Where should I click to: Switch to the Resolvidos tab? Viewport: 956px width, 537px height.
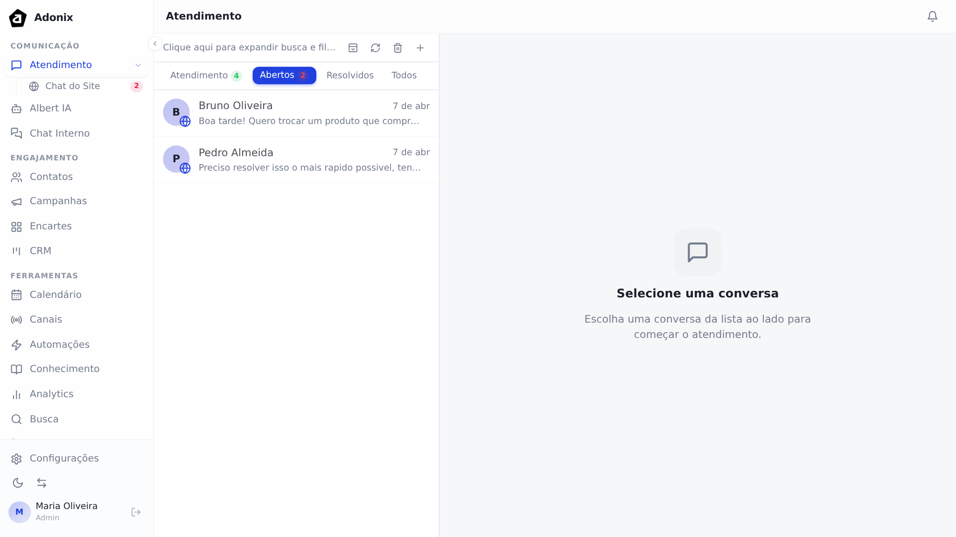point(350,76)
